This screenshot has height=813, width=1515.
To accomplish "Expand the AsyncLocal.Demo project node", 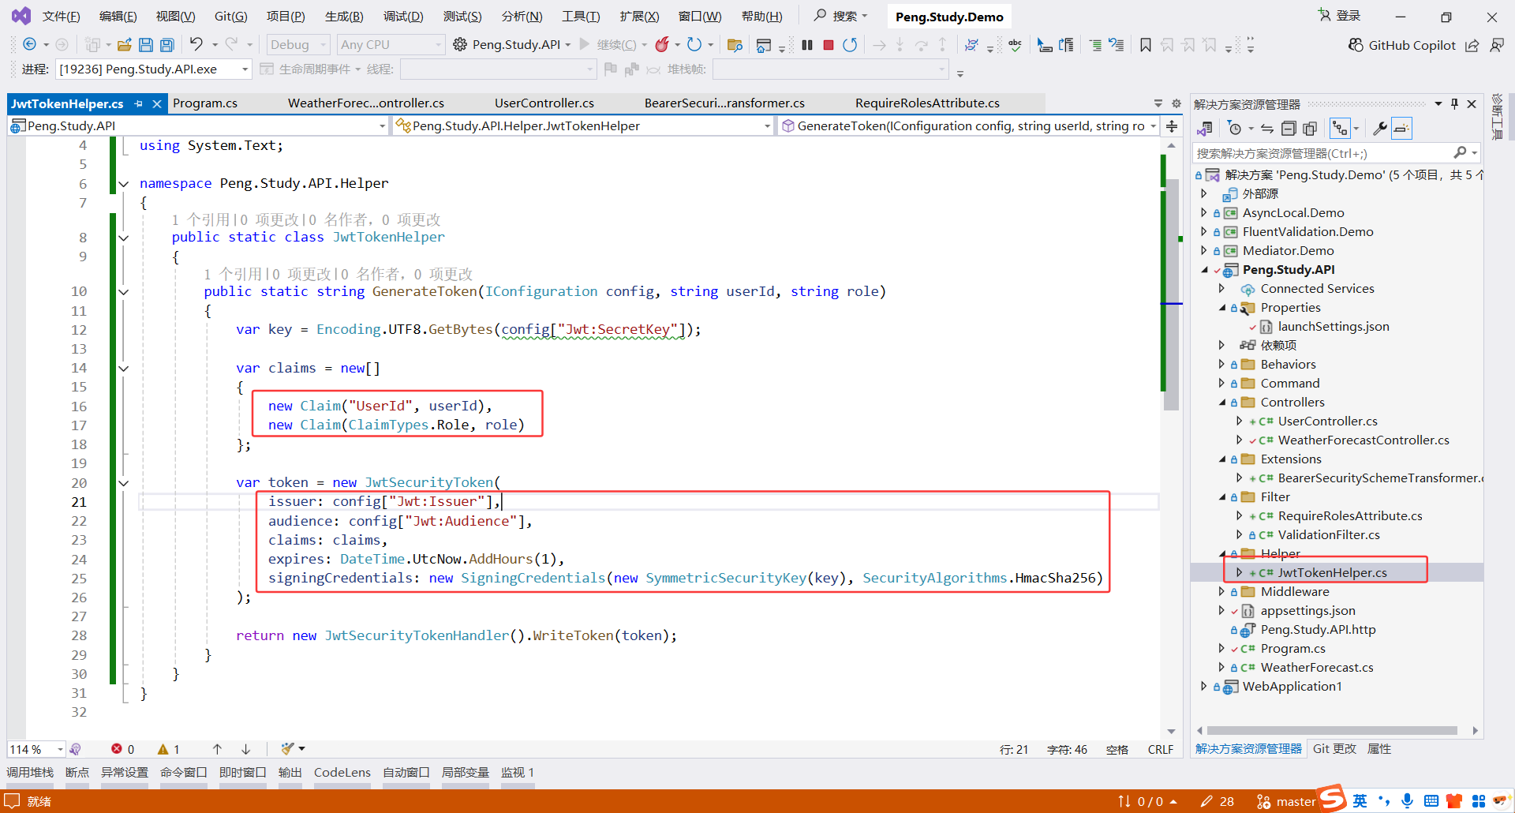I will pyautogui.click(x=1204, y=213).
